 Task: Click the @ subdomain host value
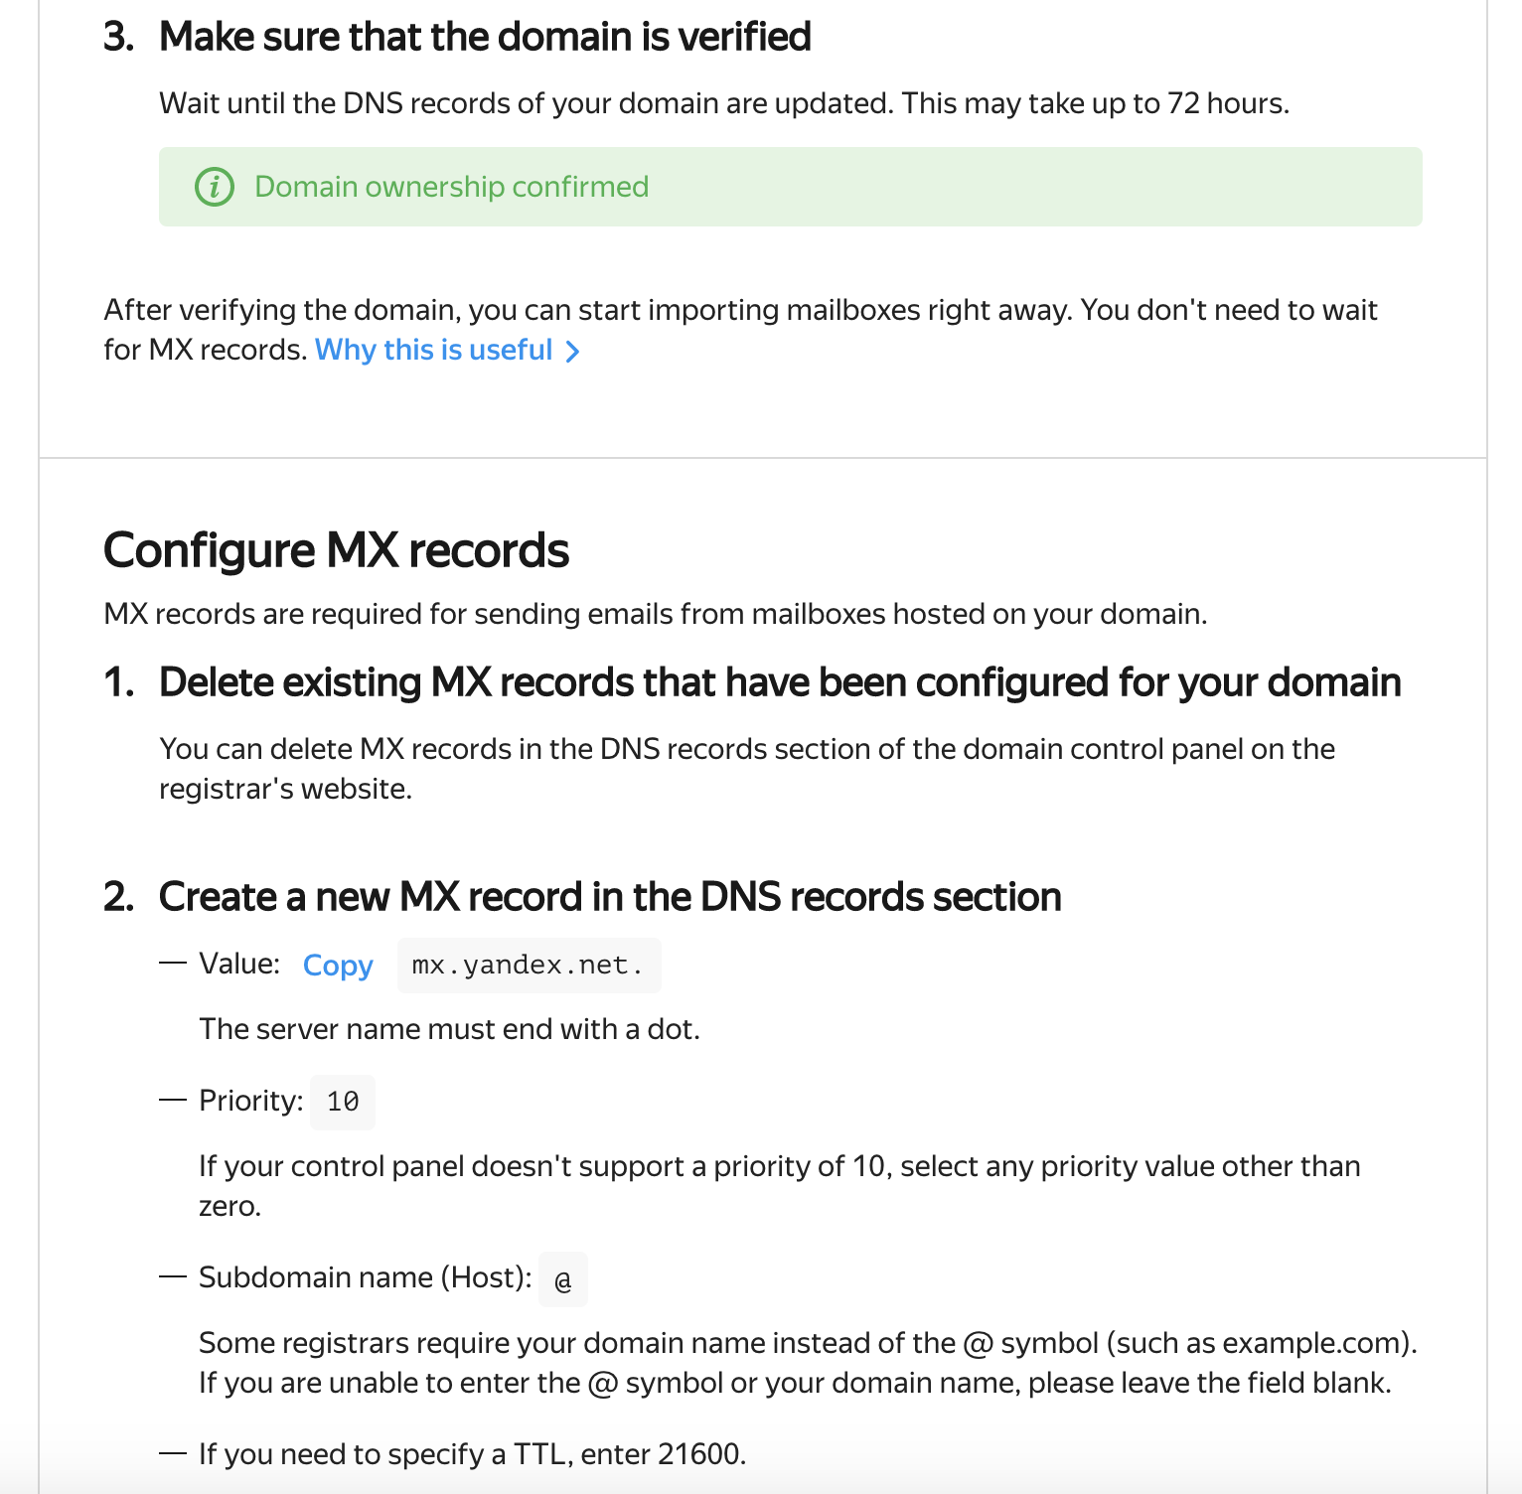(x=563, y=1280)
